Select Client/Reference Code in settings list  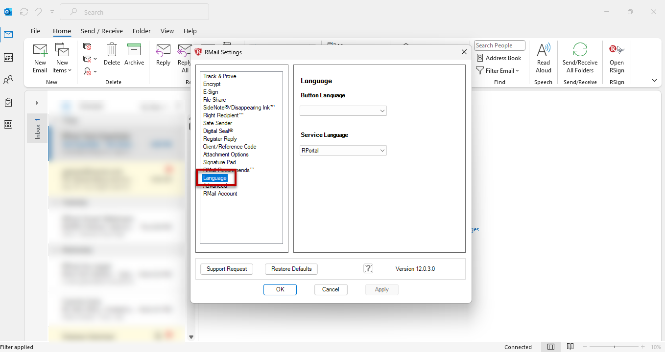230,147
